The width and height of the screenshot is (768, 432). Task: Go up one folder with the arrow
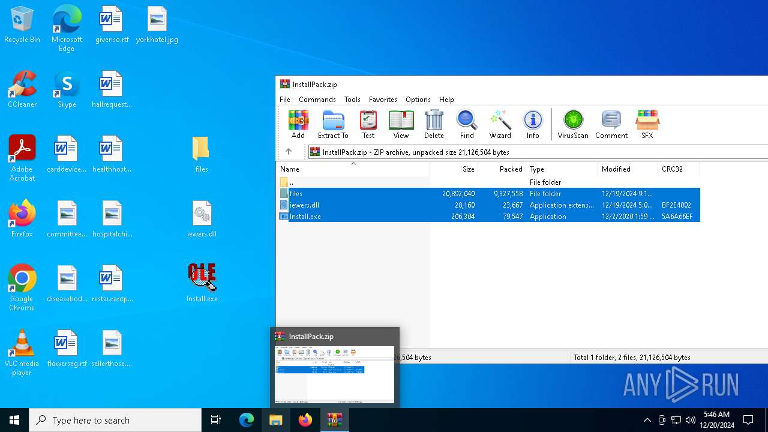coord(289,152)
